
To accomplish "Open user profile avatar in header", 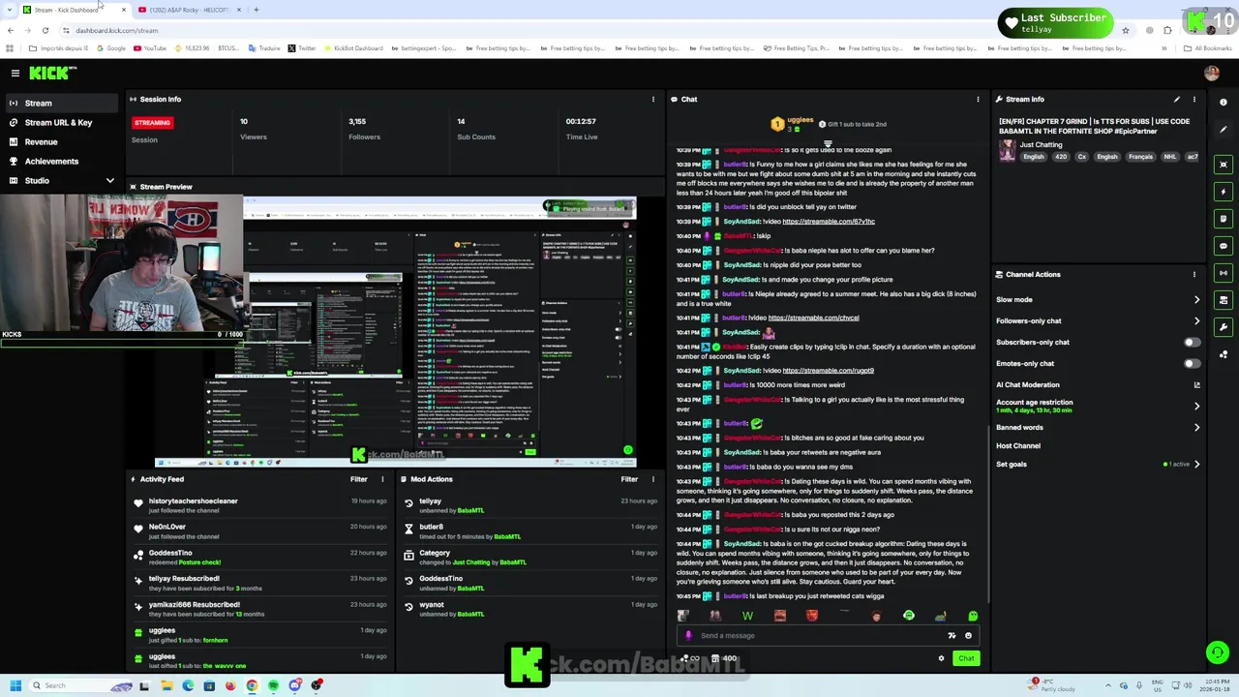I will pos(1212,74).
